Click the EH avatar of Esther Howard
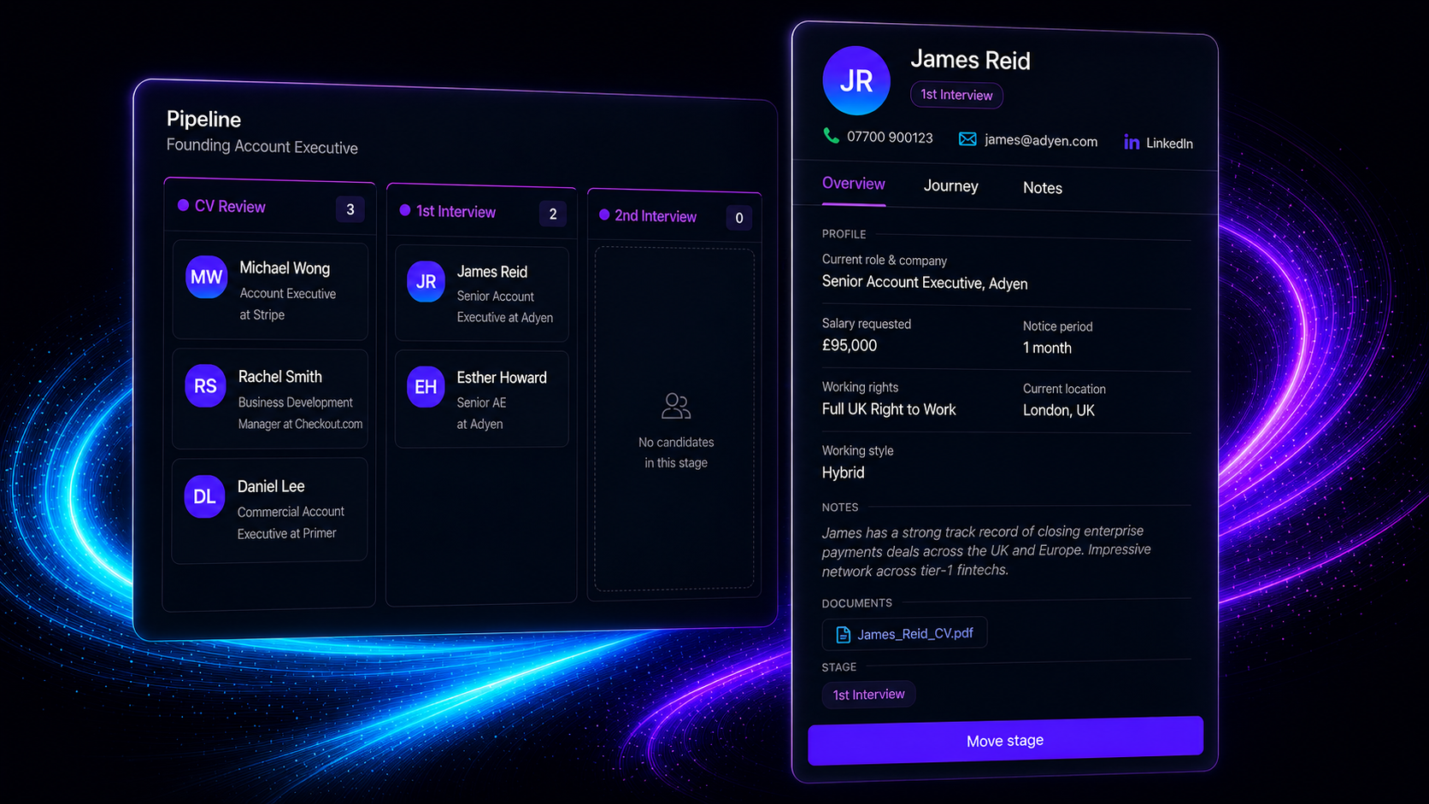Screen dimensions: 1429x804 (426, 387)
